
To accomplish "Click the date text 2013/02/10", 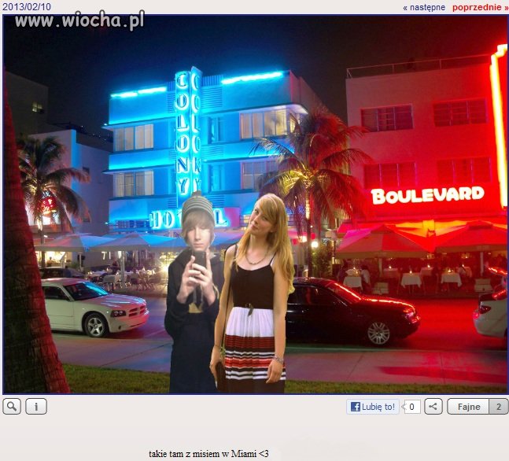I will (27, 7).
